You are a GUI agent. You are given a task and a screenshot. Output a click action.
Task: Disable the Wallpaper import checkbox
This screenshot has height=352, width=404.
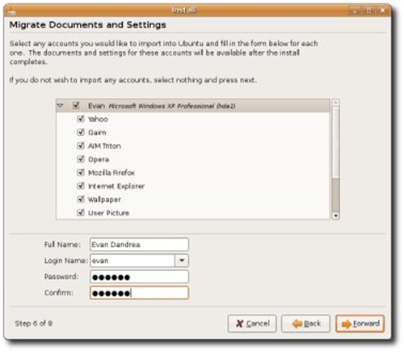tap(81, 199)
